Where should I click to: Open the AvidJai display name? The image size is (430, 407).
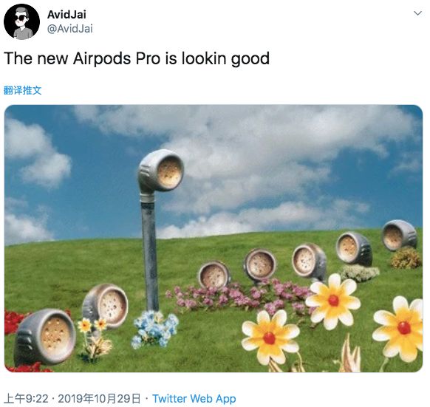(x=66, y=14)
